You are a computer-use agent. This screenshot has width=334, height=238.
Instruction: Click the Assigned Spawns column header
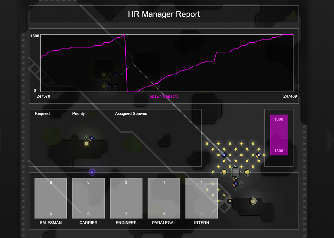pos(131,113)
